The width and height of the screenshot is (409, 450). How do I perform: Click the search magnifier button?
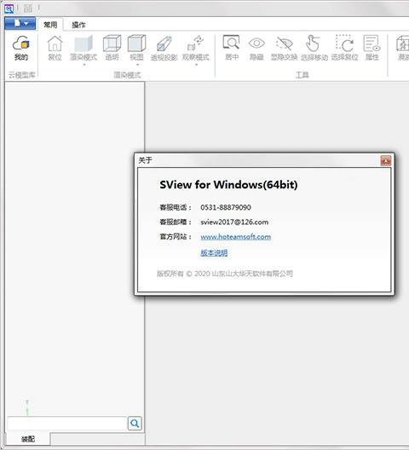coord(135,424)
